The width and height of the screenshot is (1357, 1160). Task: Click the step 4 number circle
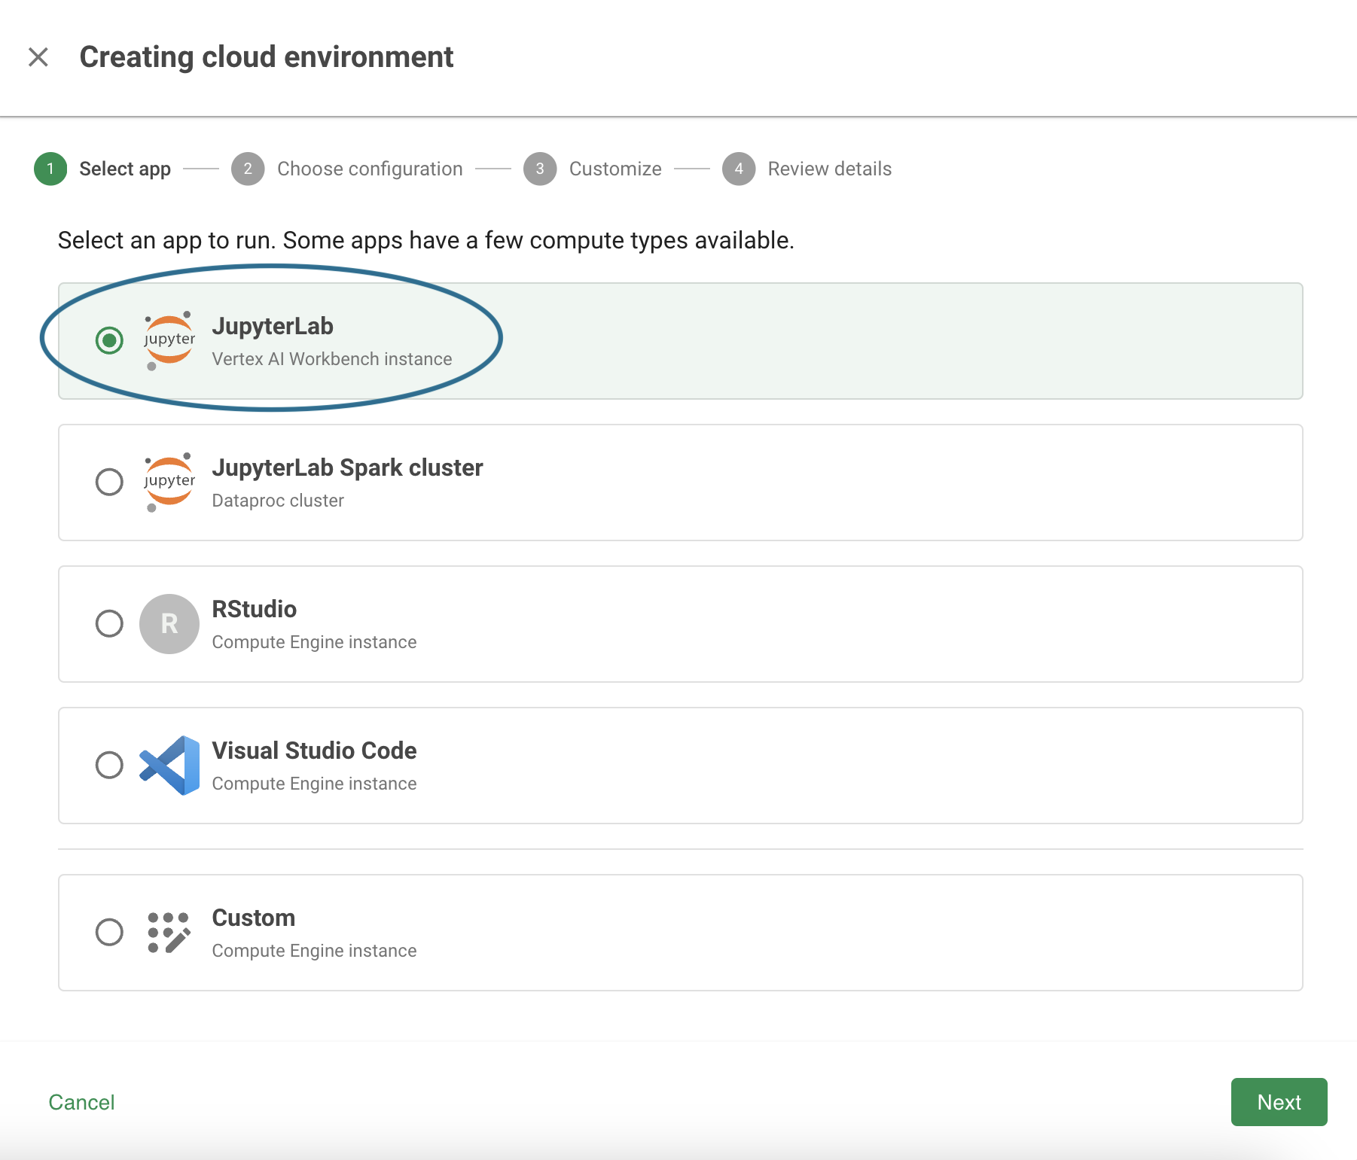(x=739, y=169)
